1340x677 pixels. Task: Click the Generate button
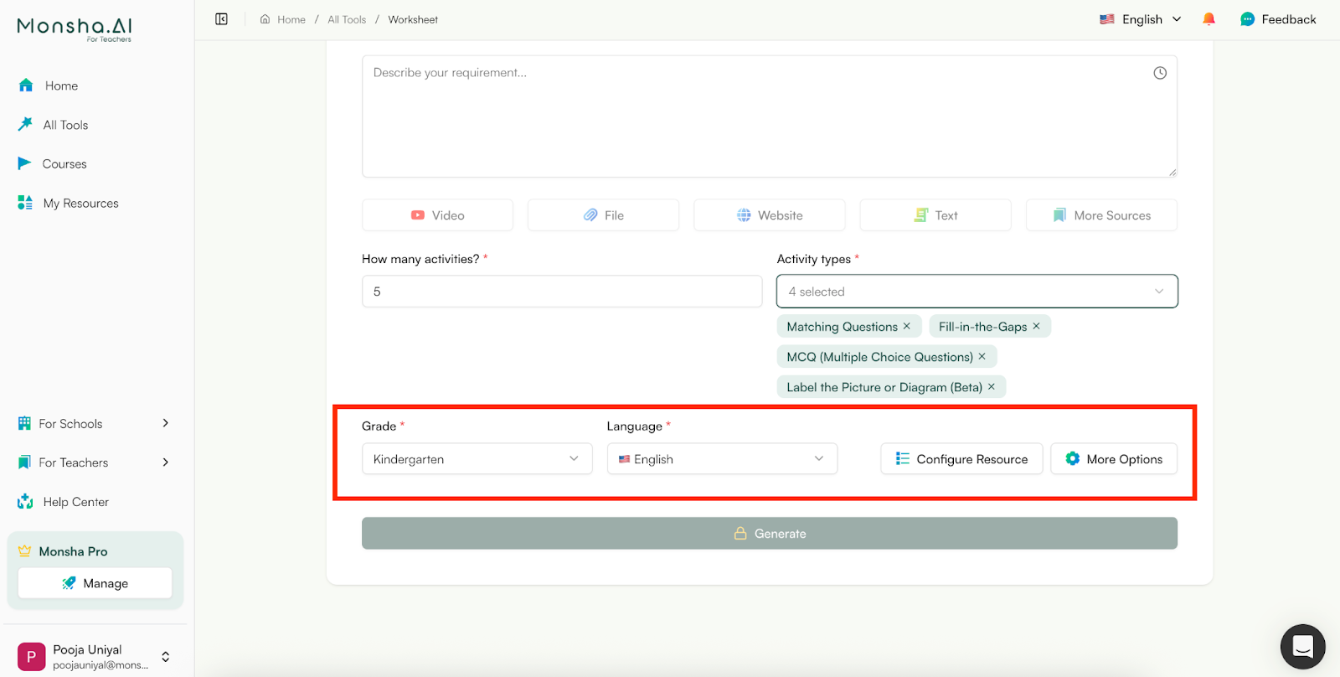770,534
